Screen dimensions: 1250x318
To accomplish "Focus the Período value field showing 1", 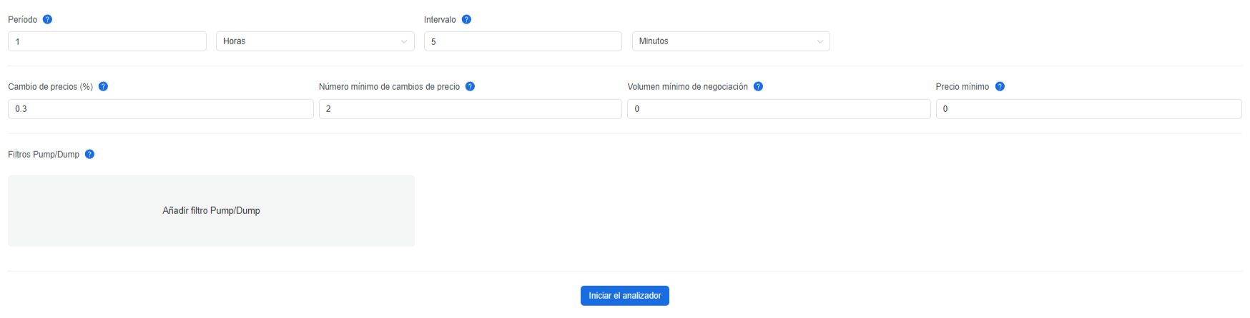I will [107, 41].
